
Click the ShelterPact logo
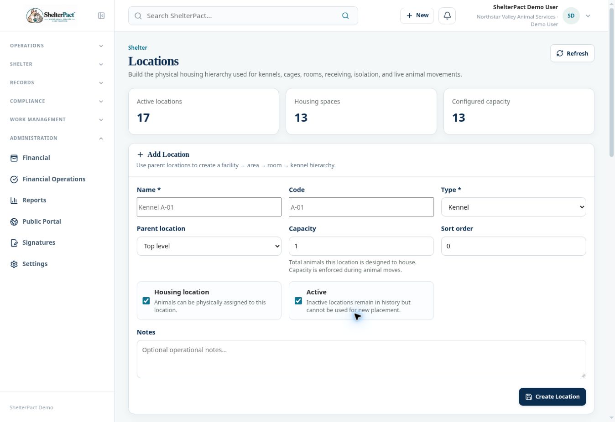pos(51,15)
